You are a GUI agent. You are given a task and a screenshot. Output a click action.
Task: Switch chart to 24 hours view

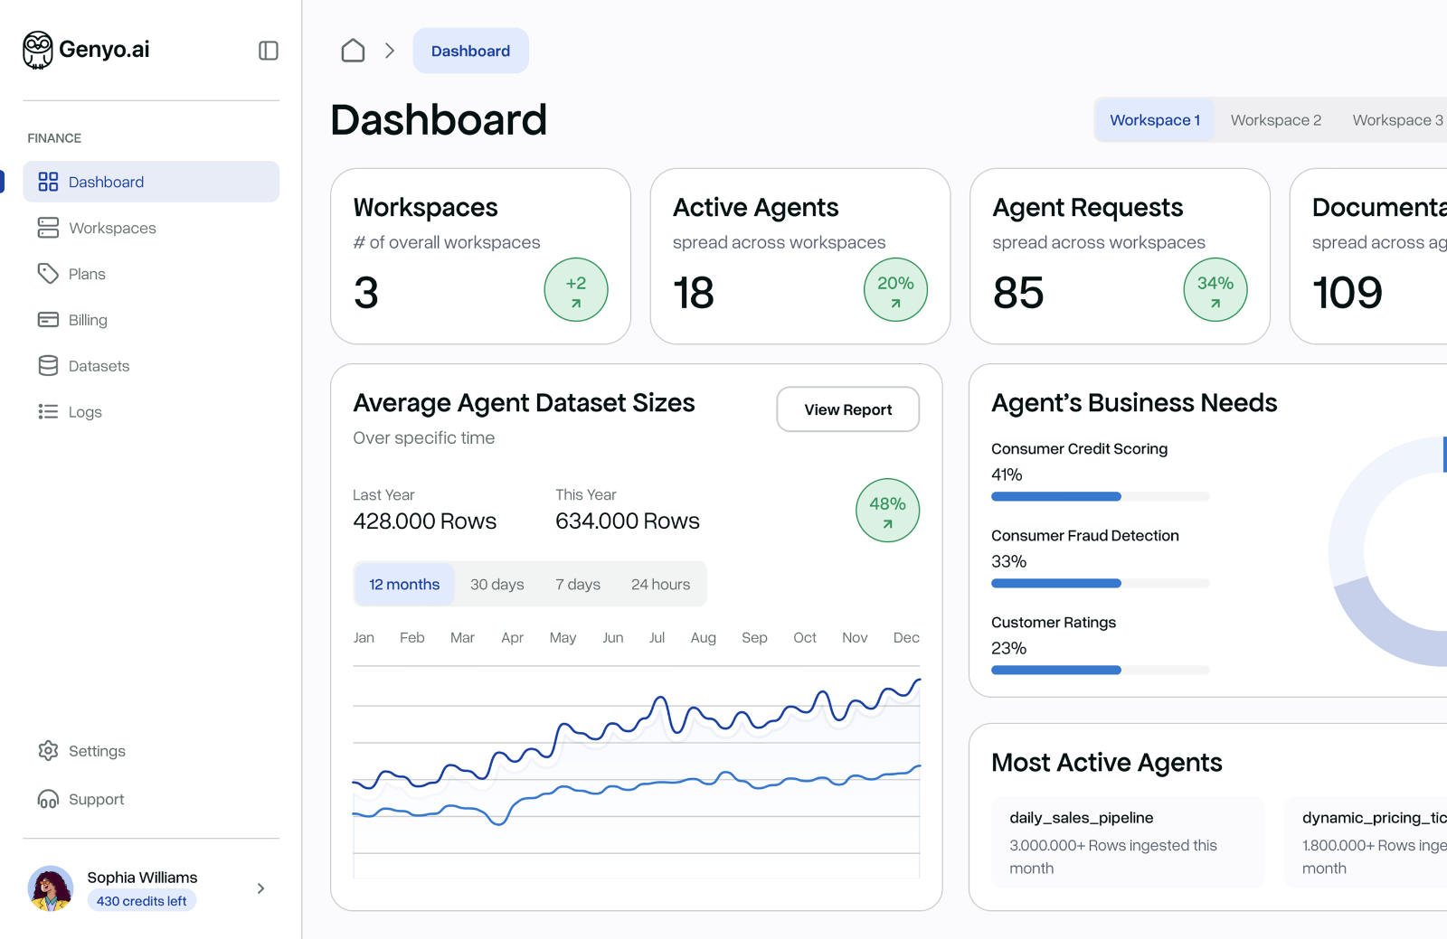pyautogui.click(x=661, y=584)
